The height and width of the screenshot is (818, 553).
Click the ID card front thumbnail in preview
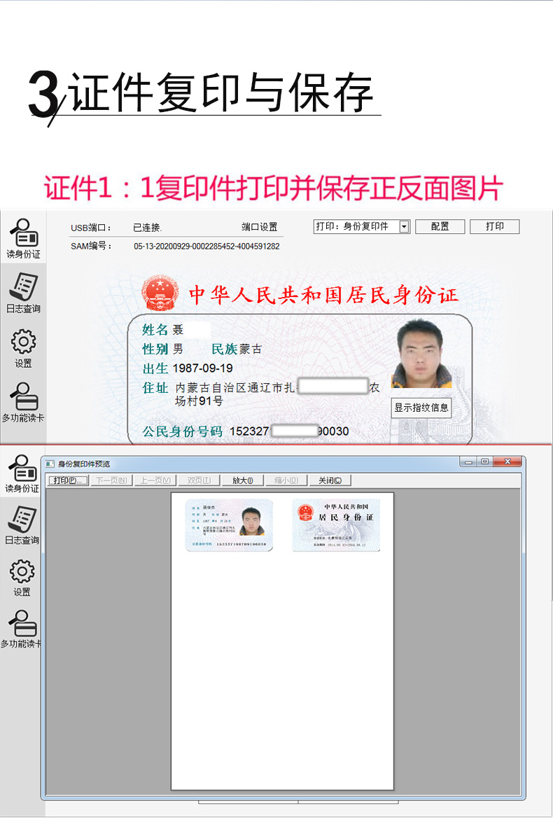tap(229, 525)
